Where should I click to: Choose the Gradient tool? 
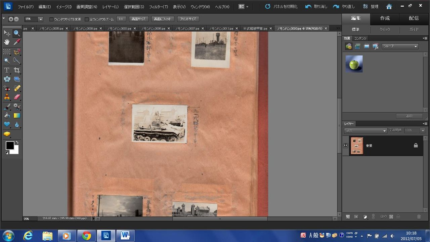(x=17, y=116)
